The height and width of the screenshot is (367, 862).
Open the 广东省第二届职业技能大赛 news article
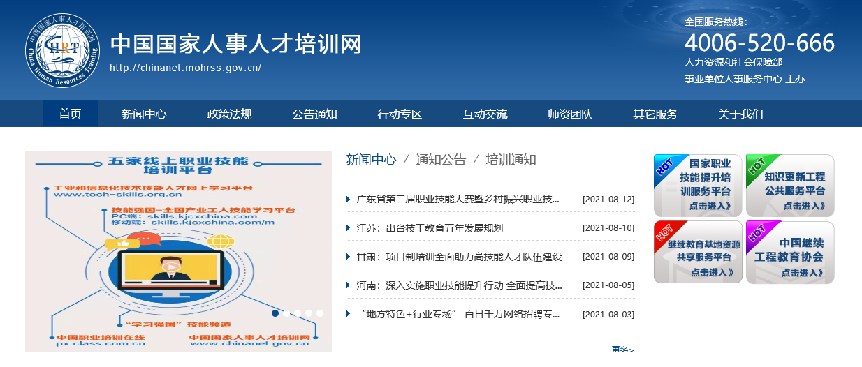(458, 200)
